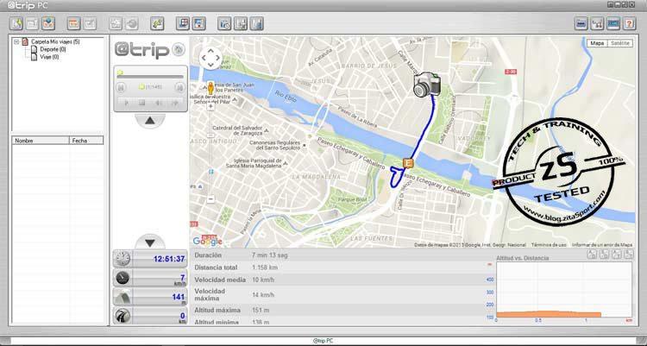Switch map to Satélite view
Viewport: 647px width, 346px height.
pyautogui.click(x=619, y=43)
